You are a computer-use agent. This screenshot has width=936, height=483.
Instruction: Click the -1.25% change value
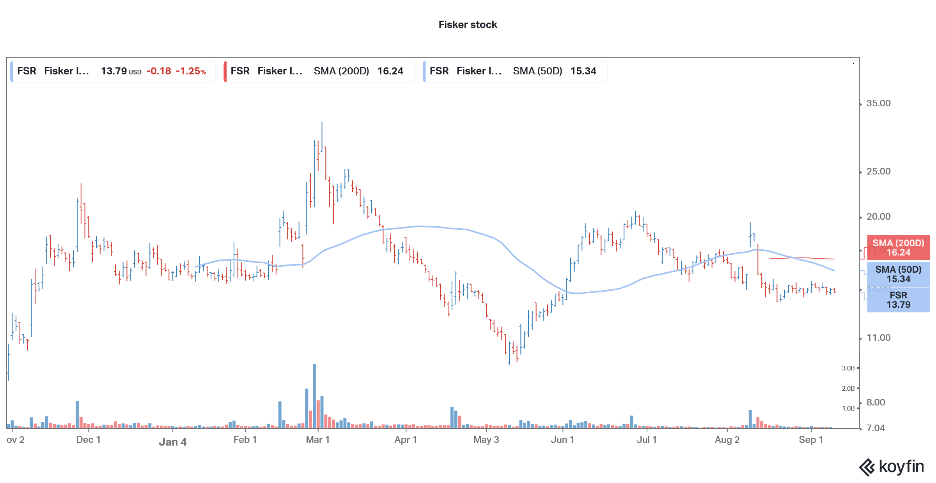pyautogui.click(x=191, y=71)
